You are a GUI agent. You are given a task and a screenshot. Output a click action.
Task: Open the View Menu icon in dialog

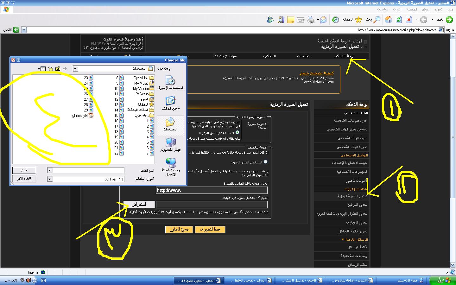click(42, 69)
